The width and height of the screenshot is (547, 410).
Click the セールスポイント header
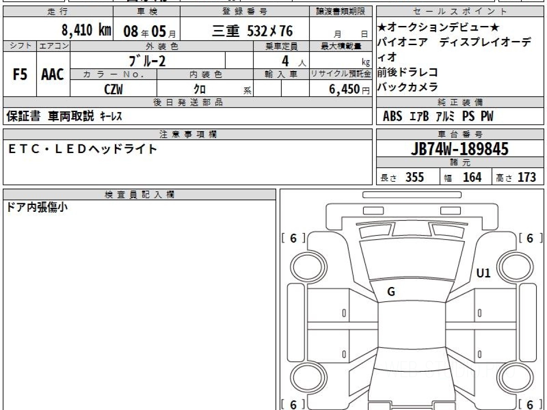click(x=460, y=12)
